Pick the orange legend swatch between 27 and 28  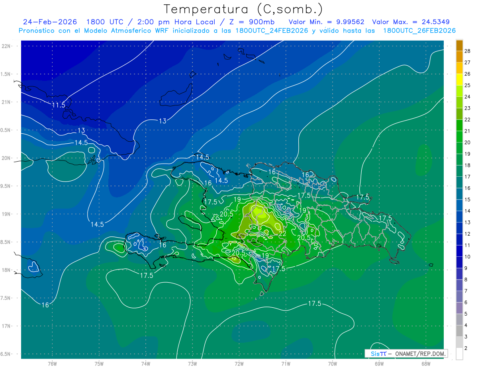[x=459, y=57]
